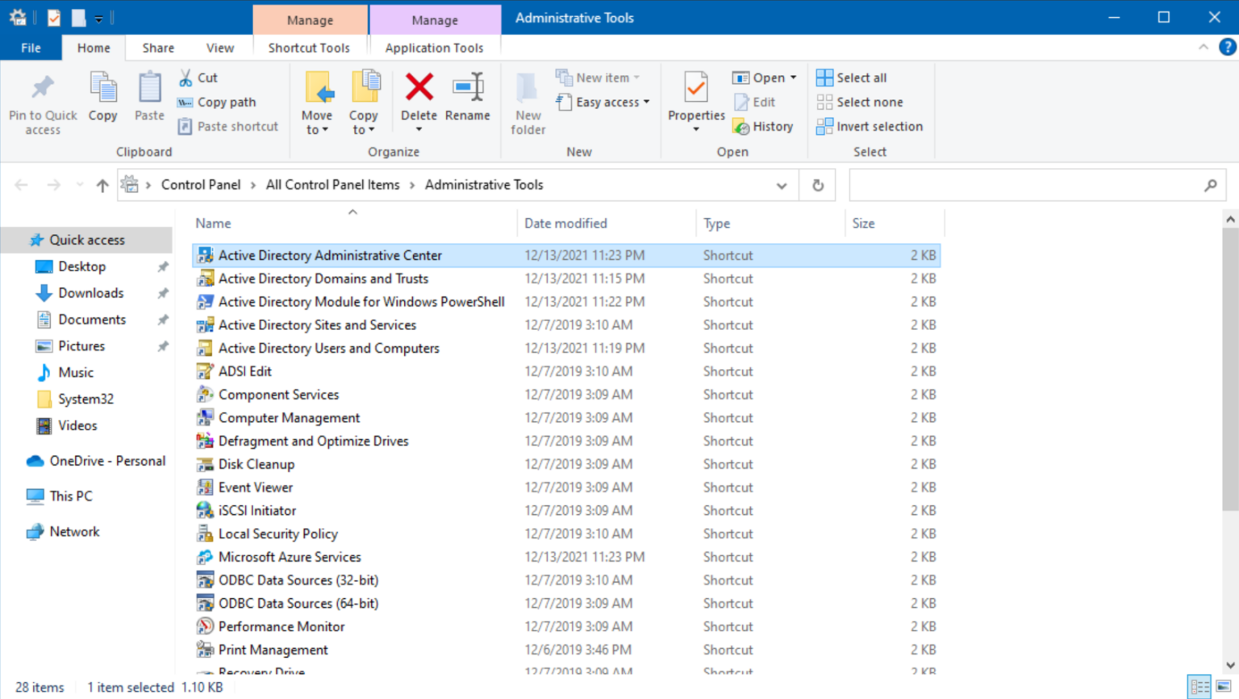Screen dimensions: 1239x699
Task: Click the refresh icon beside the address bar
Action: click(x=817, y=185)
